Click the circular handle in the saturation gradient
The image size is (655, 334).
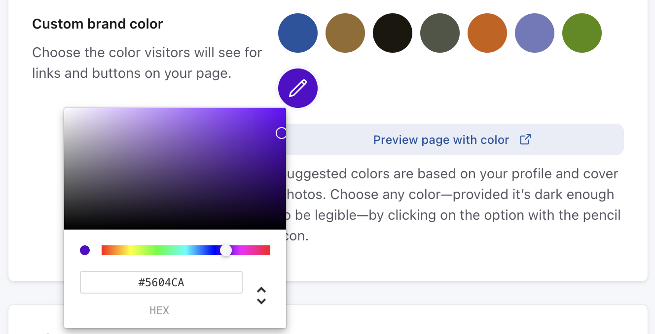coord(281,133)
